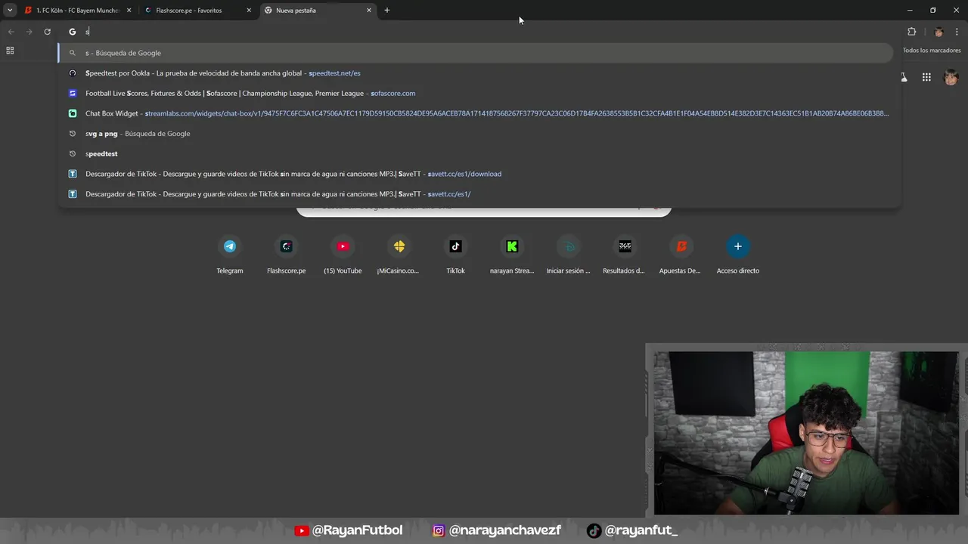The width and height of the screenshot is (968, 544).
Task: Click the Chat Box Widget favicon
Action: 73,113
